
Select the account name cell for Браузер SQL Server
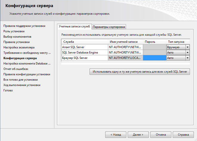click(125, 58)
